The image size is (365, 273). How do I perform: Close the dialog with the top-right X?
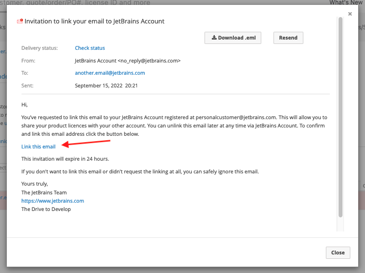[x=350, y=14]
